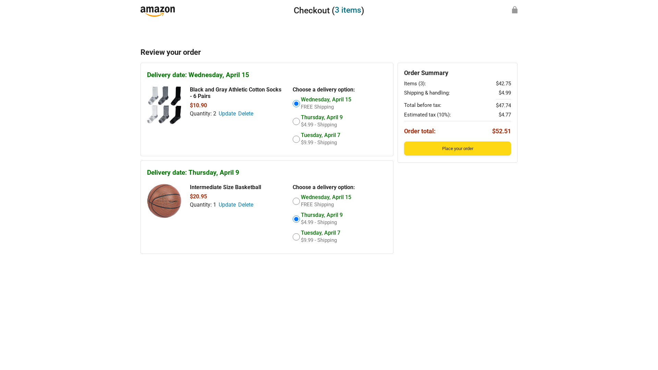This screenshot has height=370, width=658.
Task: Click the 3 items link in header
Action: pos(348,10)
